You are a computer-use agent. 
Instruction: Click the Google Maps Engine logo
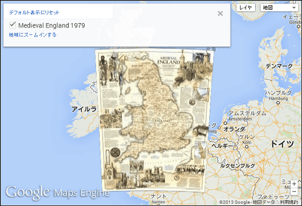point(57,193)
